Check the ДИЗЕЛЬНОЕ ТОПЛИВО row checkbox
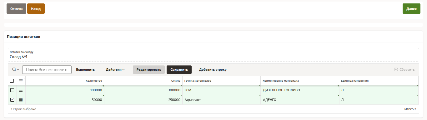Viewport: 427px width, 120px height. (12, 90)
